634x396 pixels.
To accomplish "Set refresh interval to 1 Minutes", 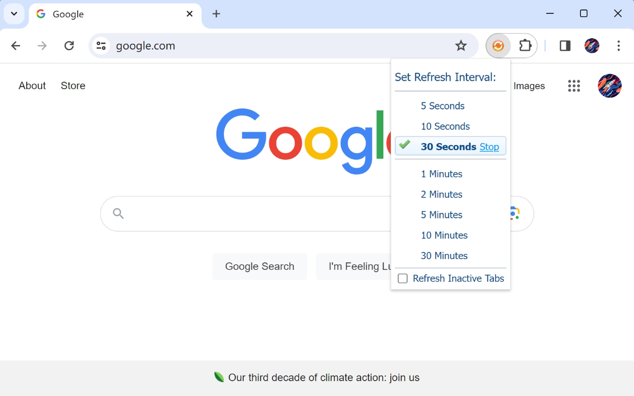I will pyautogui.click(x=441, y=174).
